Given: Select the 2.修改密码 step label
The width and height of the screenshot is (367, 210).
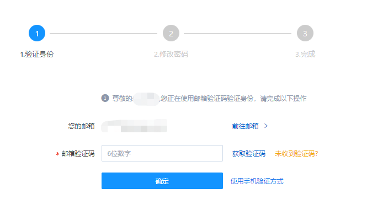Looking at the screenshot, I should click(171, 54).
